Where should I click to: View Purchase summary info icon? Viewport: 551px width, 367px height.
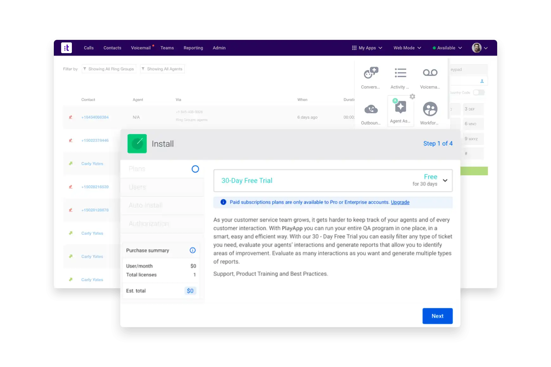[x=193, y=250]
